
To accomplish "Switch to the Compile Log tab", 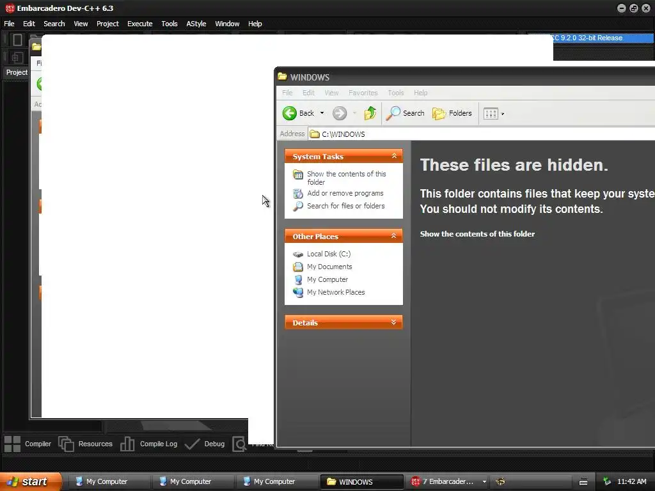I will [x=148, y=444].
